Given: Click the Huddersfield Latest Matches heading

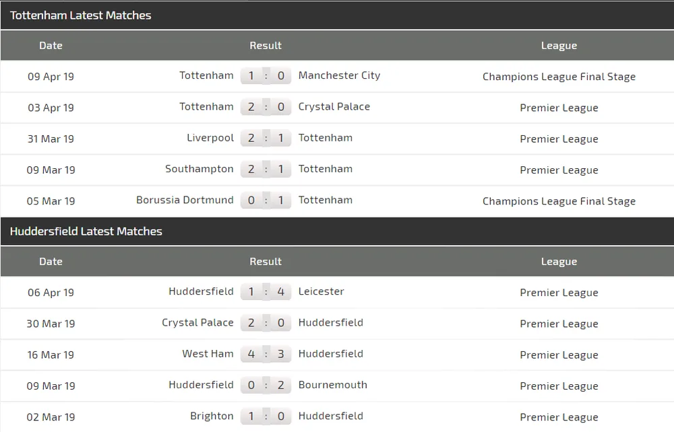Looking at the screenshot, I should 86,231.
